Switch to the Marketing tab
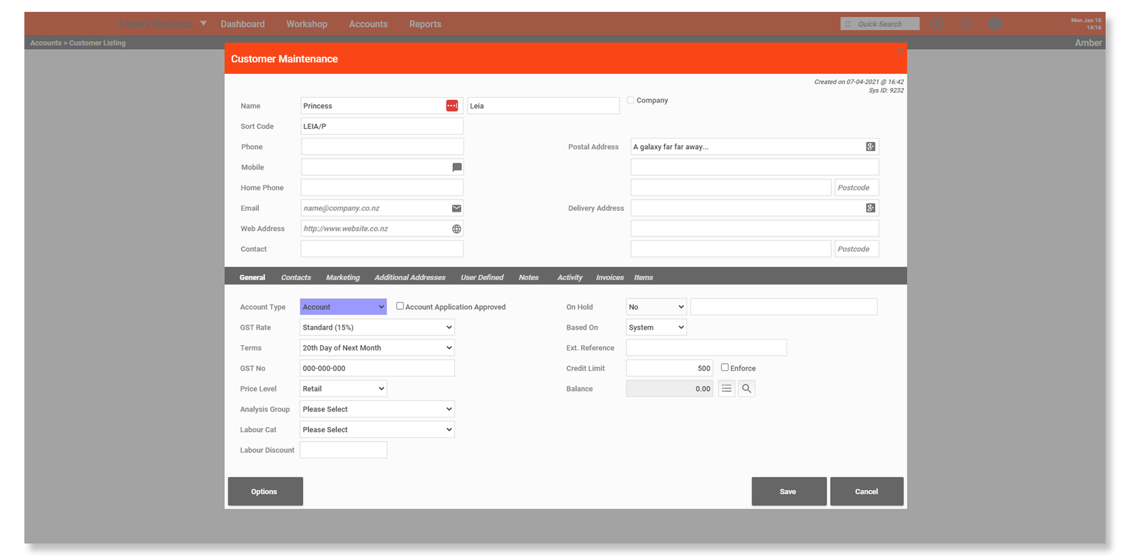Image resolution: width=1130 pixels, height=556 pixels. coord(343,277)
